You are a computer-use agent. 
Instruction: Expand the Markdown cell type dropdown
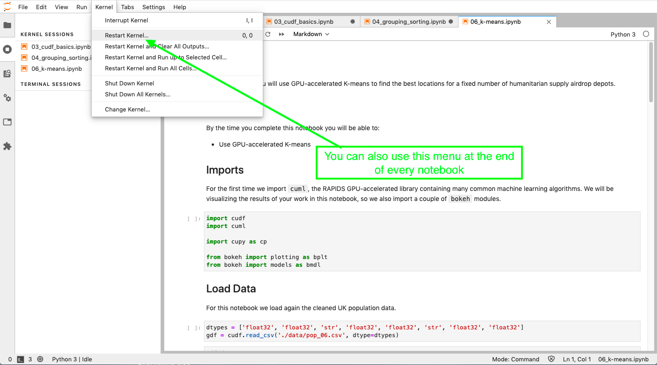[x=311, y=34]
